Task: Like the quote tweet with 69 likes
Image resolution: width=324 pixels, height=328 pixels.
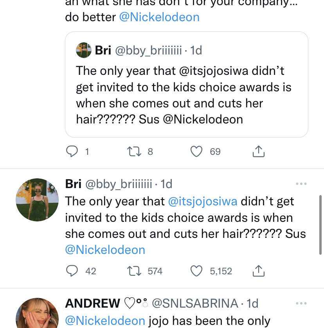Action: (196, 151)
